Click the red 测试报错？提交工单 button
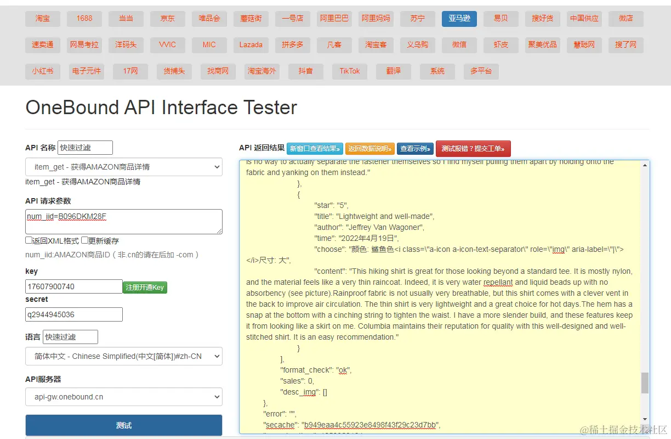The width and height of the screenshot is (671, 439). [x=473, y=149]
